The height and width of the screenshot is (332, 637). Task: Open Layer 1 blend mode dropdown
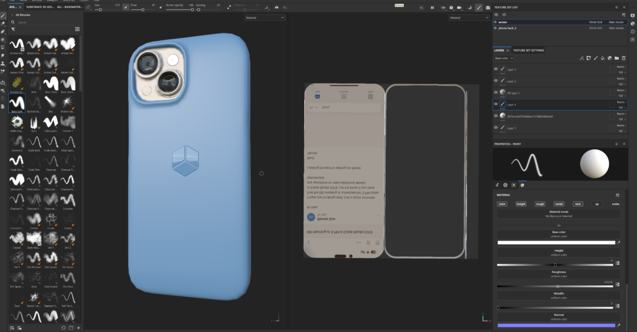click(x=621, y=126)
